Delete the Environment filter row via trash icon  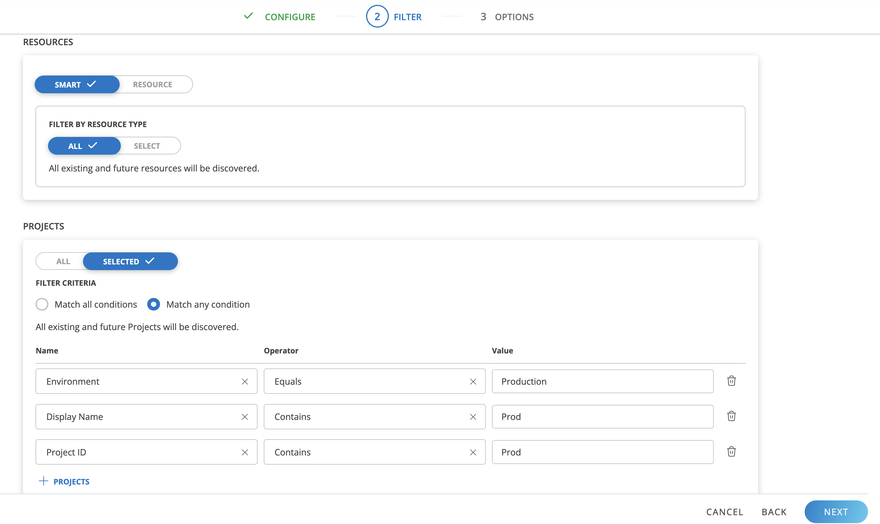click(x=731, y=381)
